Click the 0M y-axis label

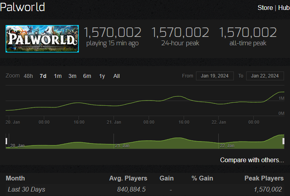(x=282, y=113)
